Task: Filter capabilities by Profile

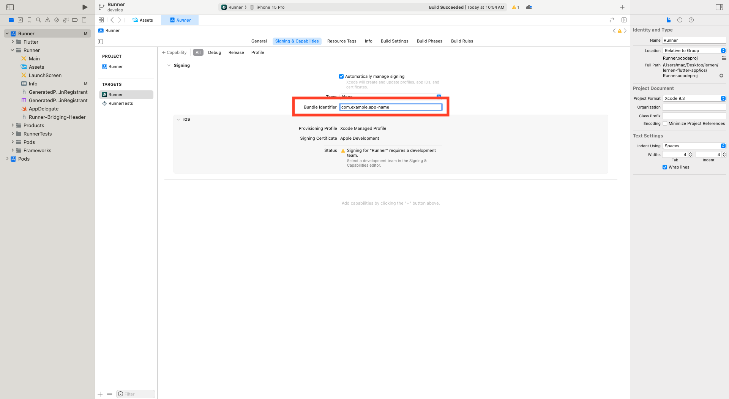Action: [257, 52]
